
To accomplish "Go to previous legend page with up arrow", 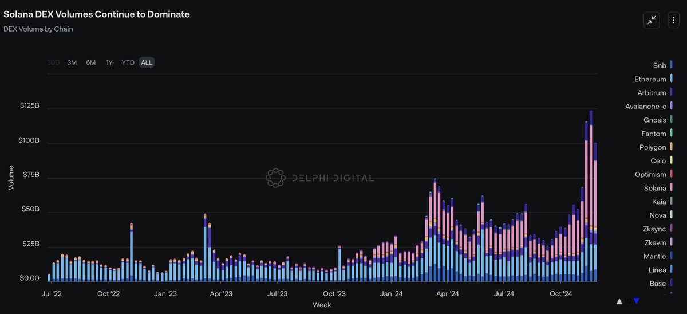I will point(619,301).
